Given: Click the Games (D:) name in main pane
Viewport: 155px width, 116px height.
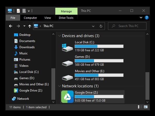Looking at the screenshot, I should point(82,57).
